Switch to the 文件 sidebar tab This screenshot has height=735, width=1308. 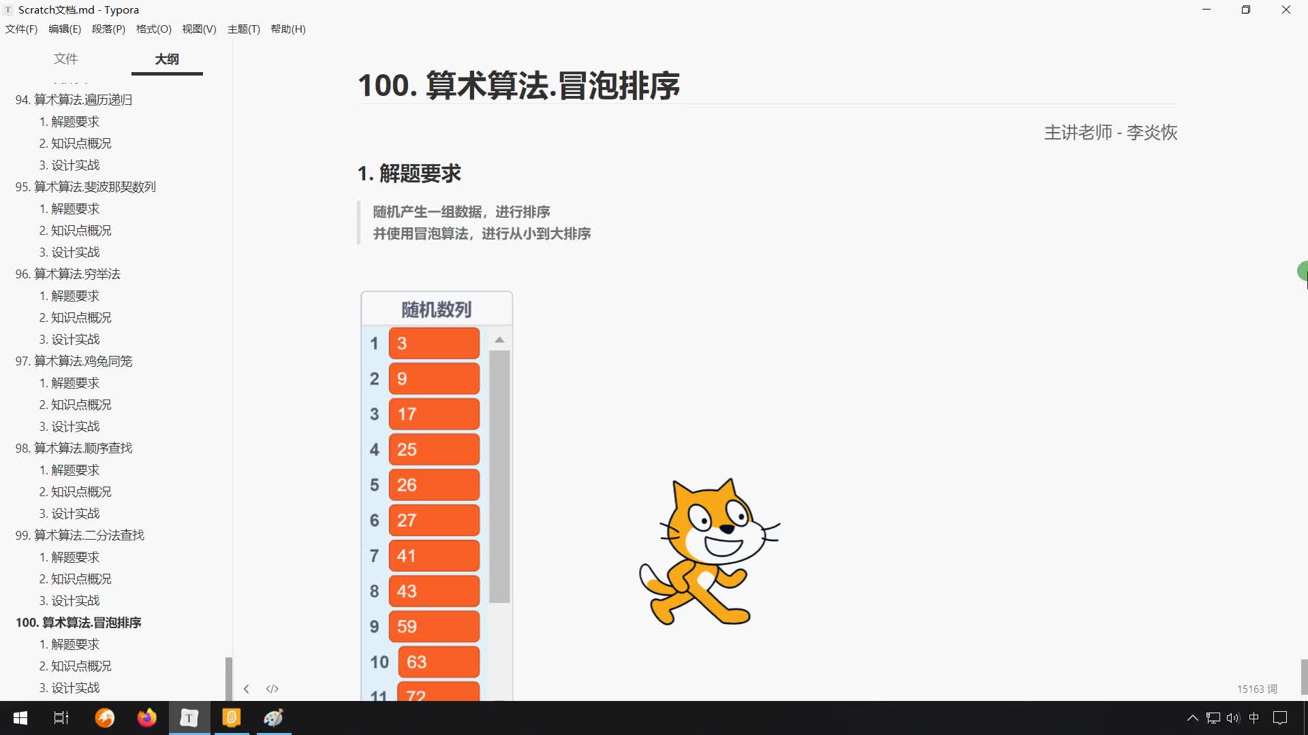(65, 59)
